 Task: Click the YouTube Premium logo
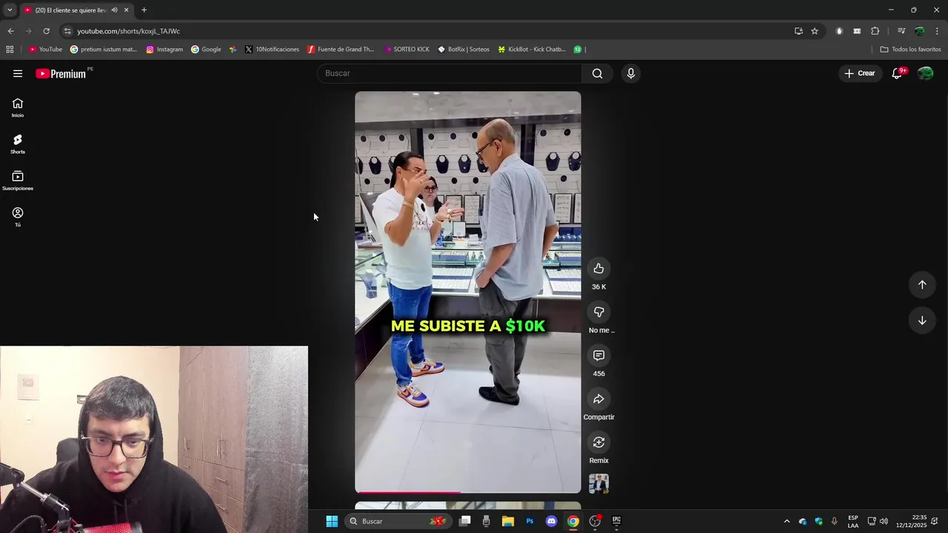click(63, 73)
